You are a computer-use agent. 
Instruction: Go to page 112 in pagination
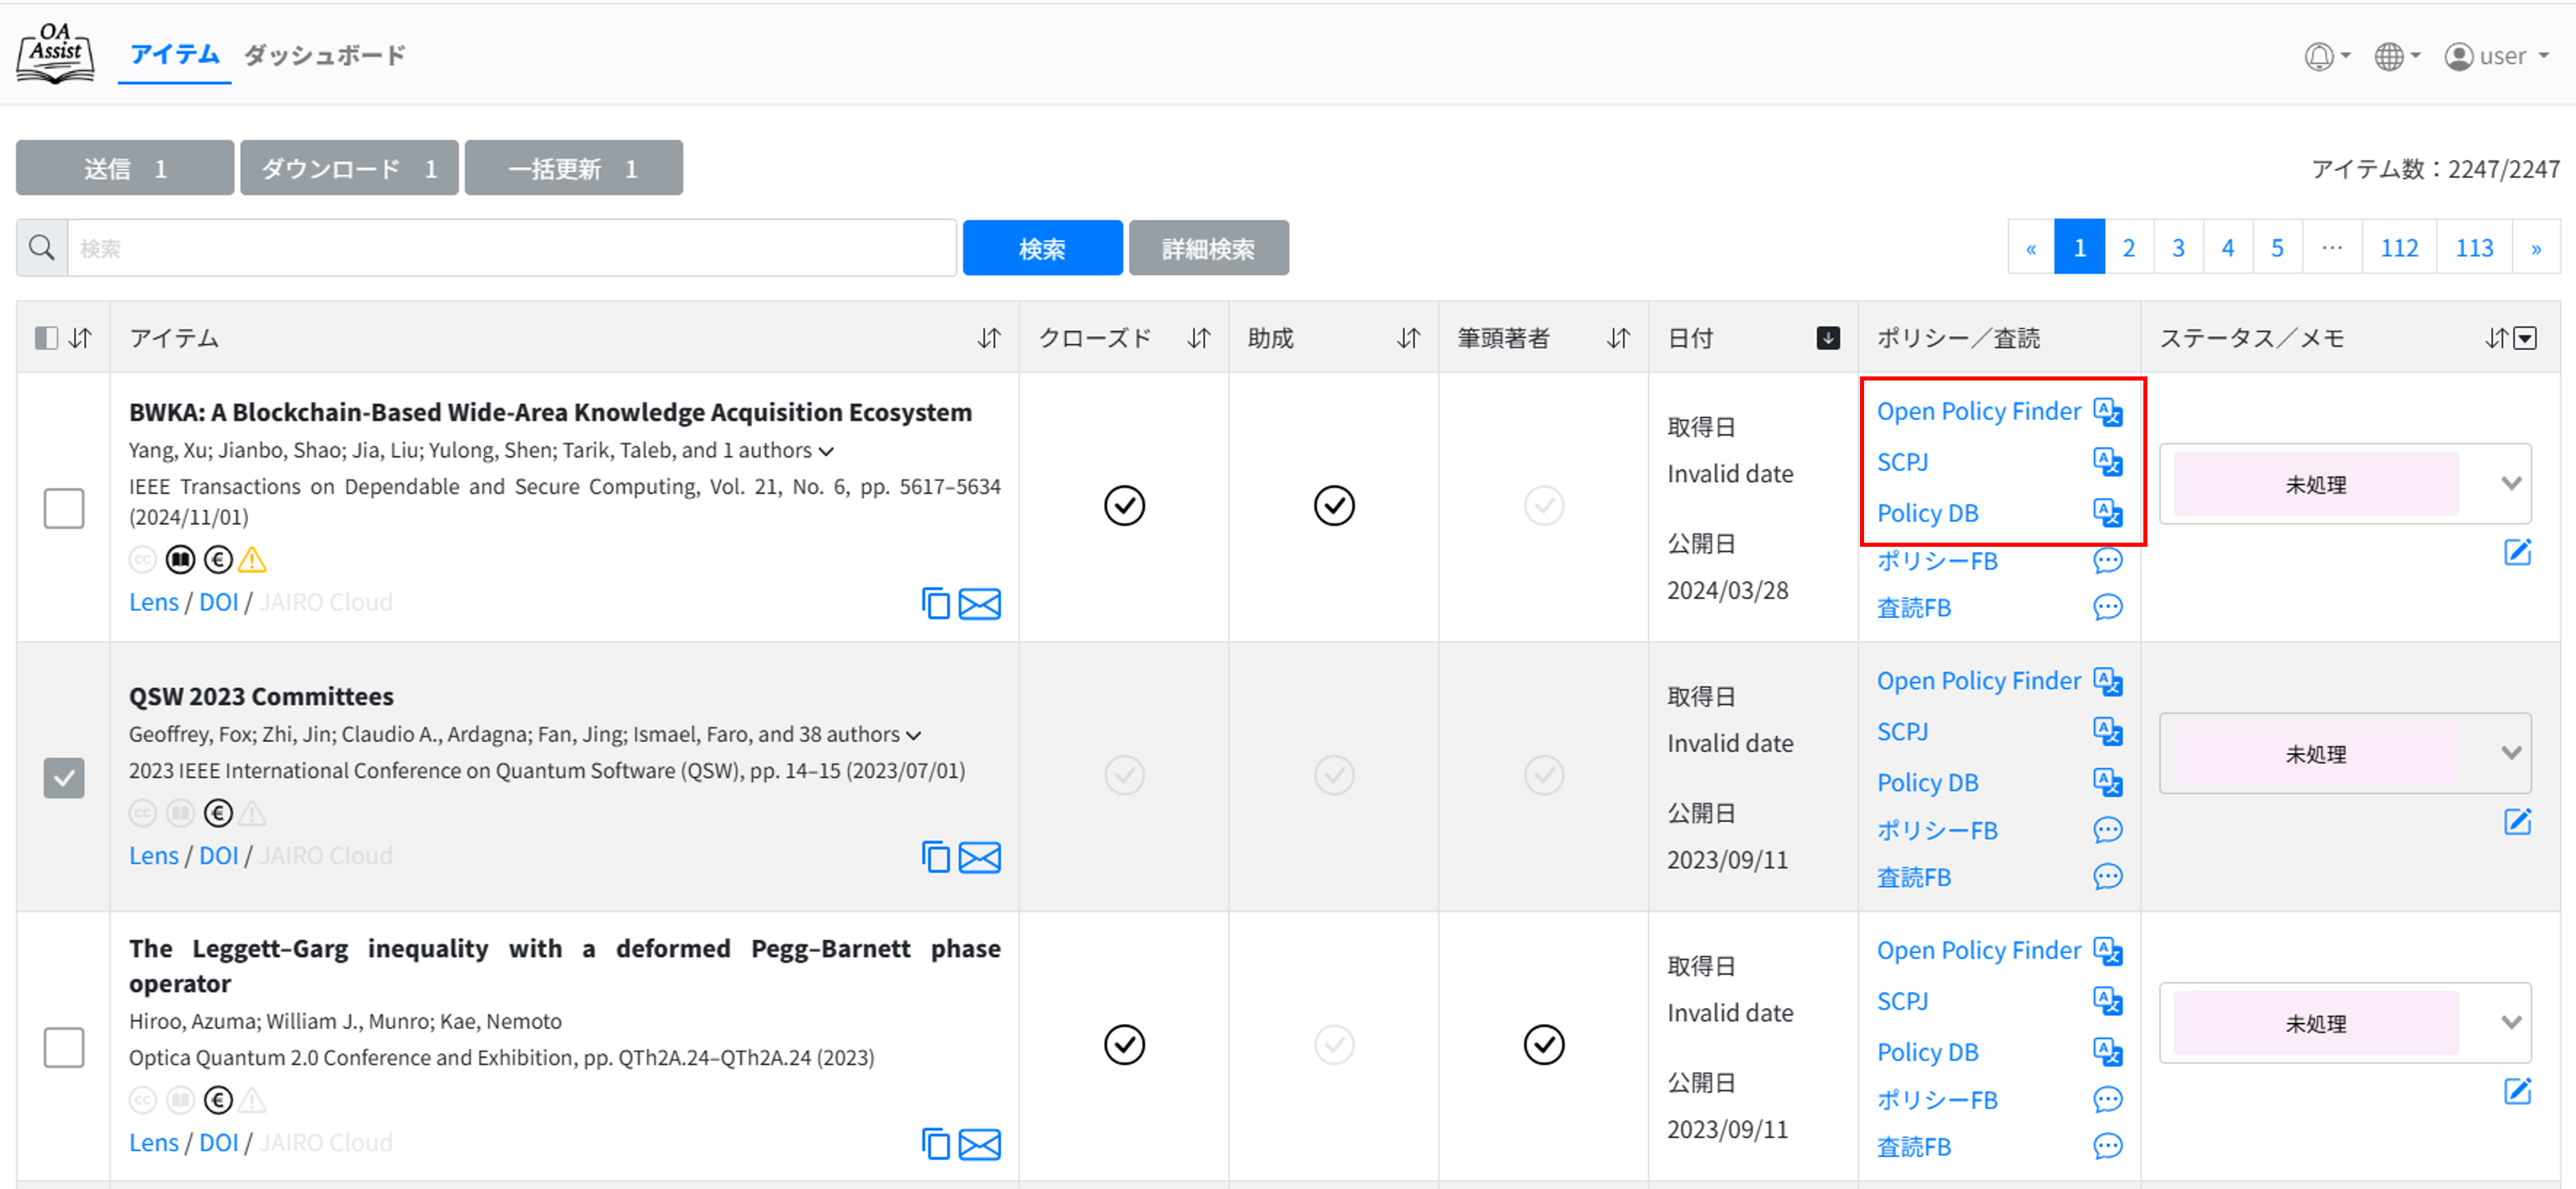2400,246
